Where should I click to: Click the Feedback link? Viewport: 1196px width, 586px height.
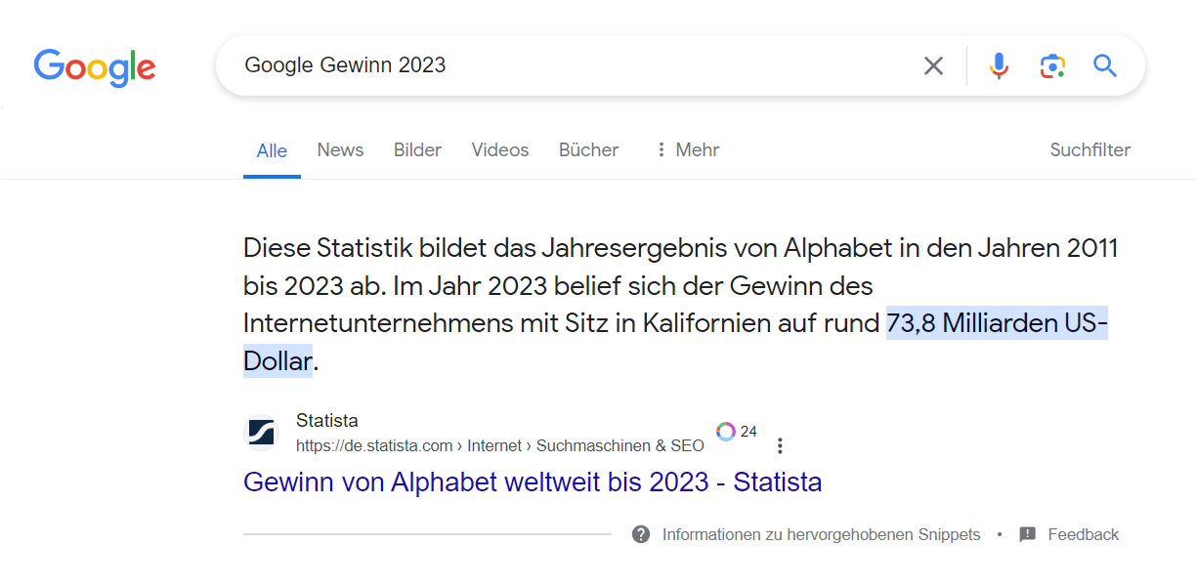1084,534
